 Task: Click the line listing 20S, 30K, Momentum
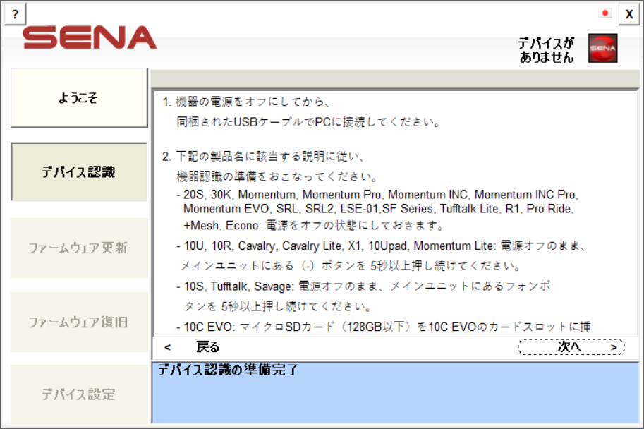coord(377,194)
